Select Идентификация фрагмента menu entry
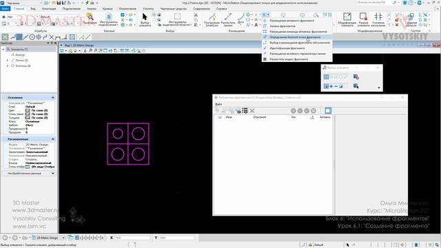This screenshot has width=441, height=248. coord(297,48)
